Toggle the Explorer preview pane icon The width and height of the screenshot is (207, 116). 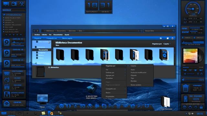click(168, 38)
